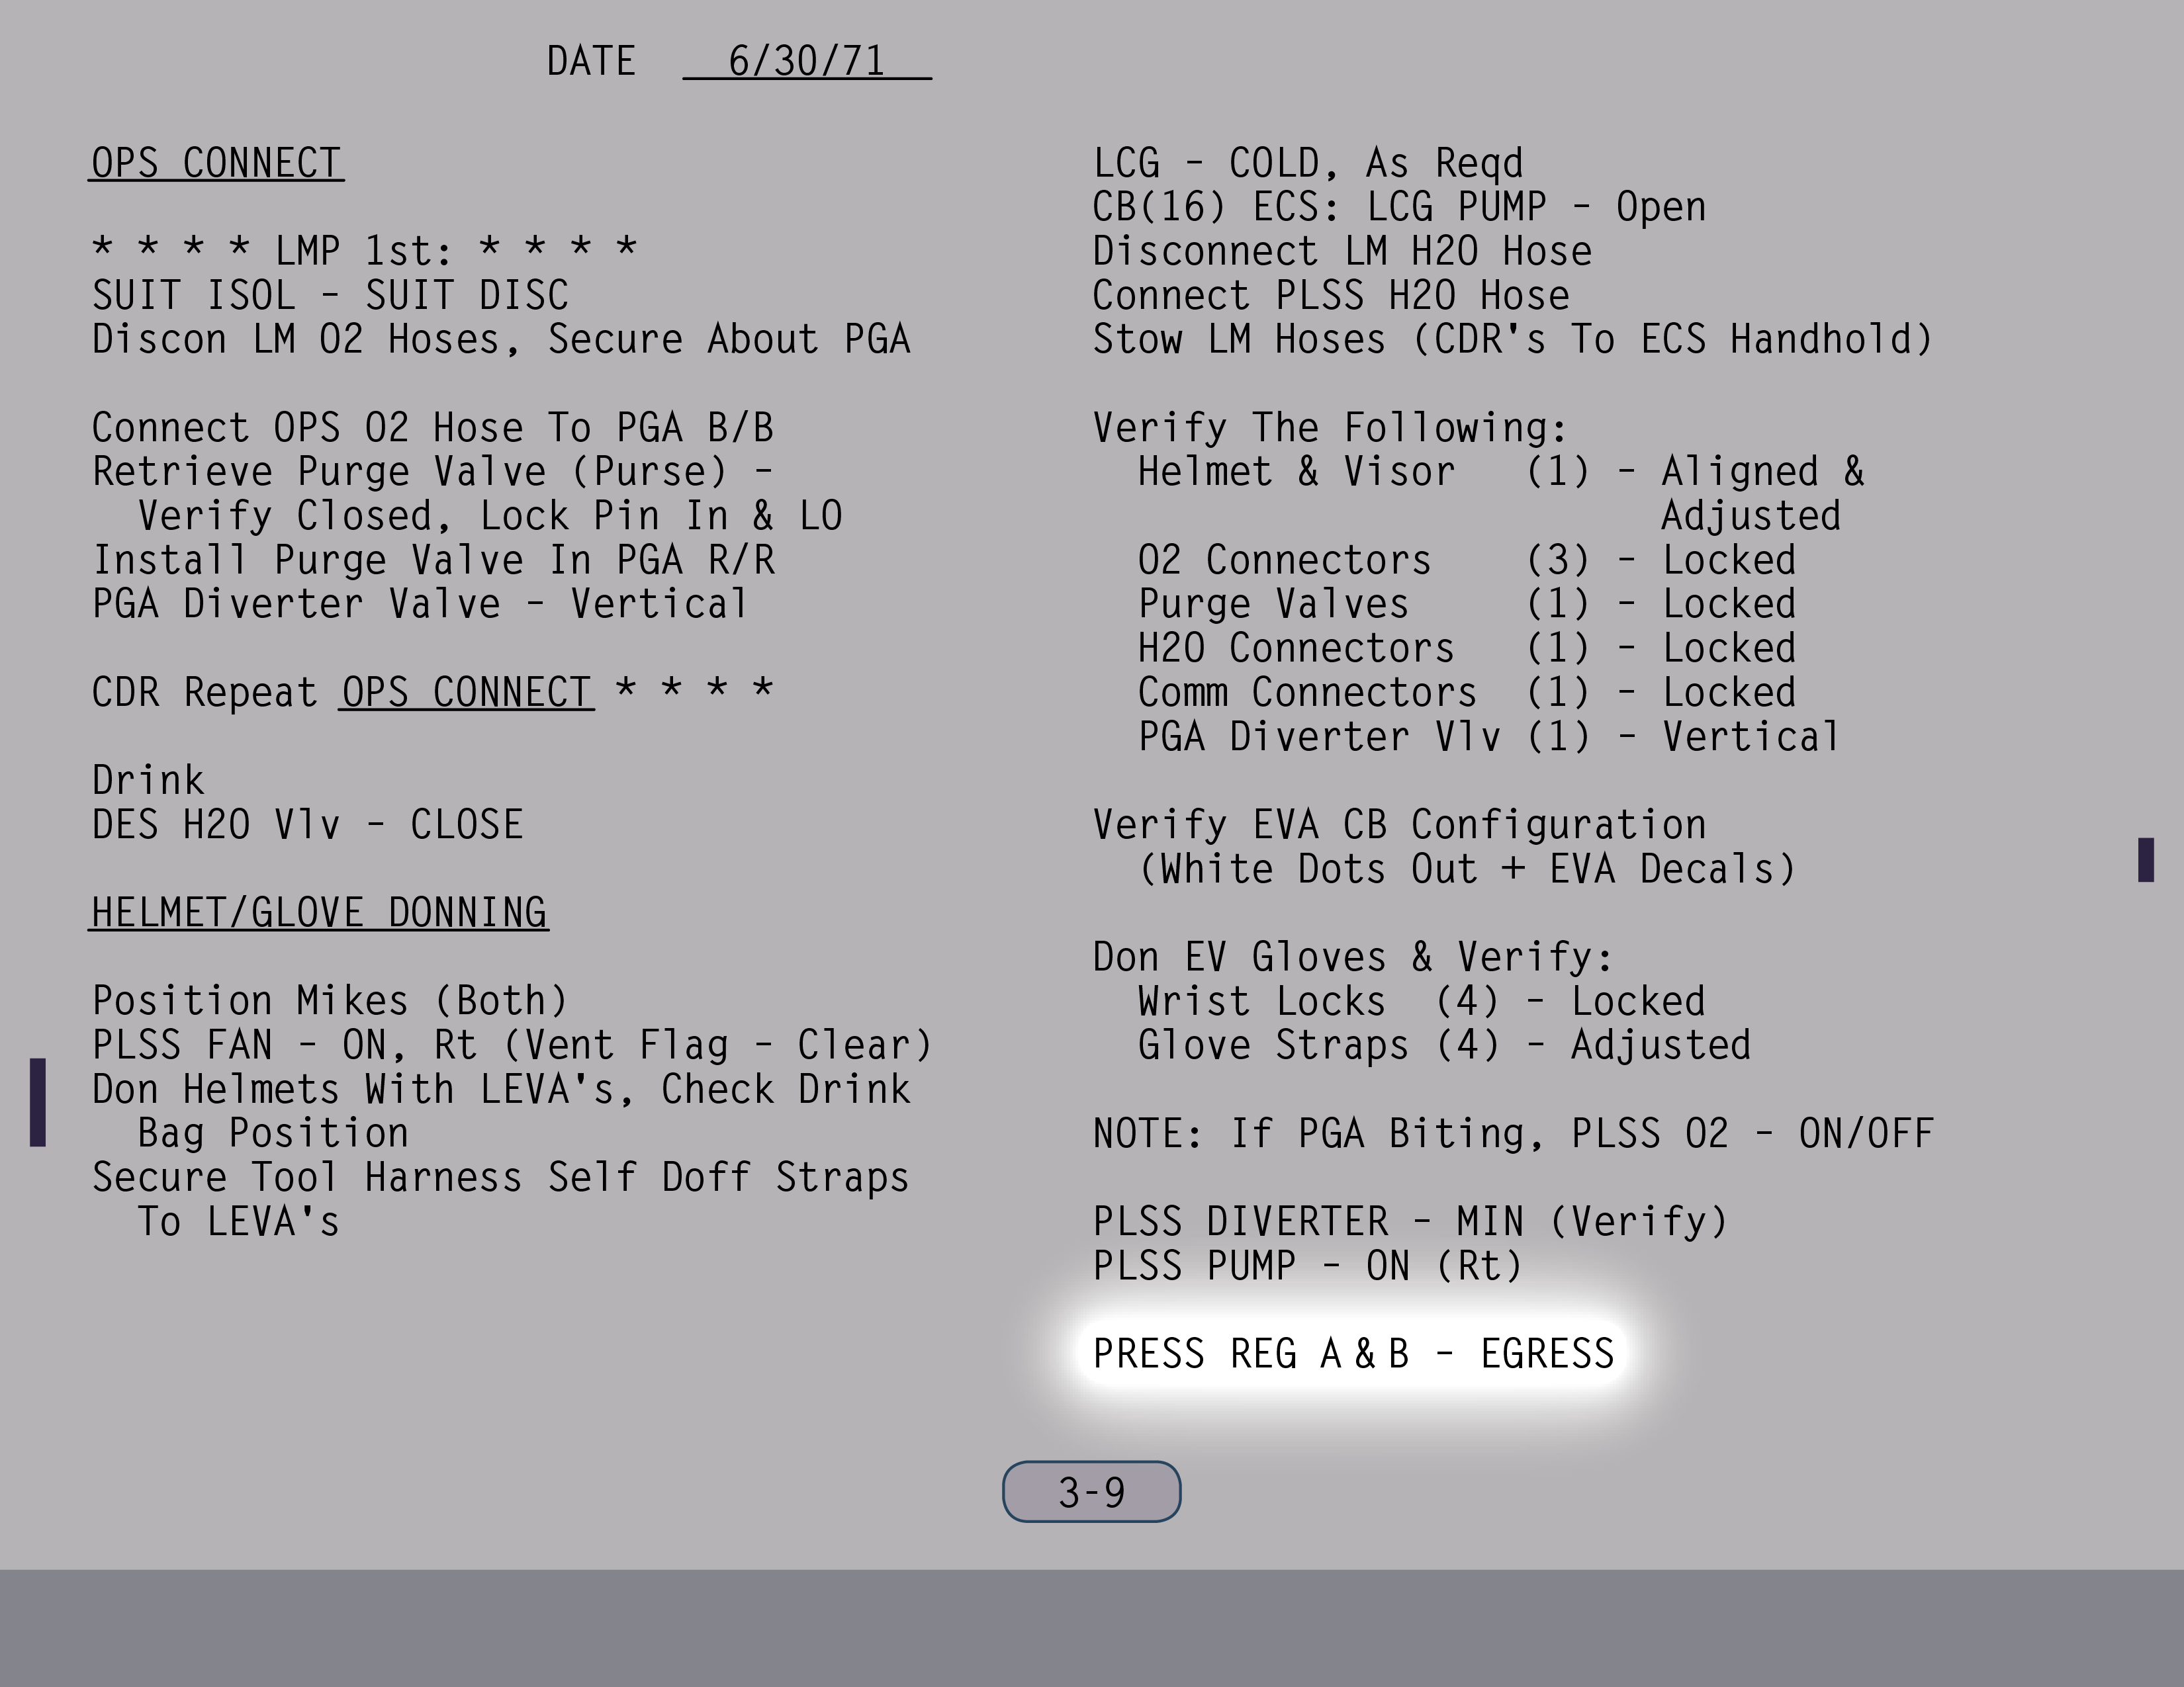Click the PLSS FAN - ON step
The height and width of the screenshot is (1687, 2184).
click(x=511, y=1045)
